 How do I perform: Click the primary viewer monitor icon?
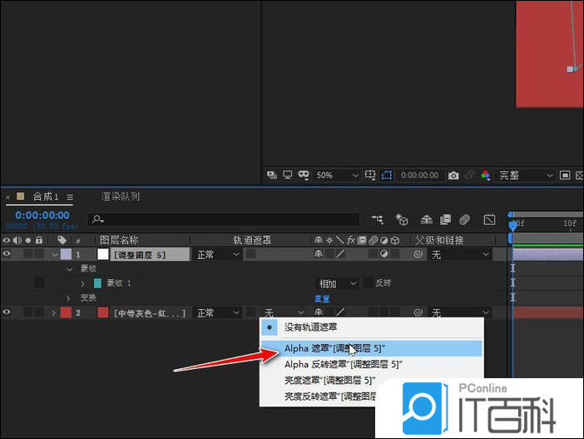(x=287, y=175)
